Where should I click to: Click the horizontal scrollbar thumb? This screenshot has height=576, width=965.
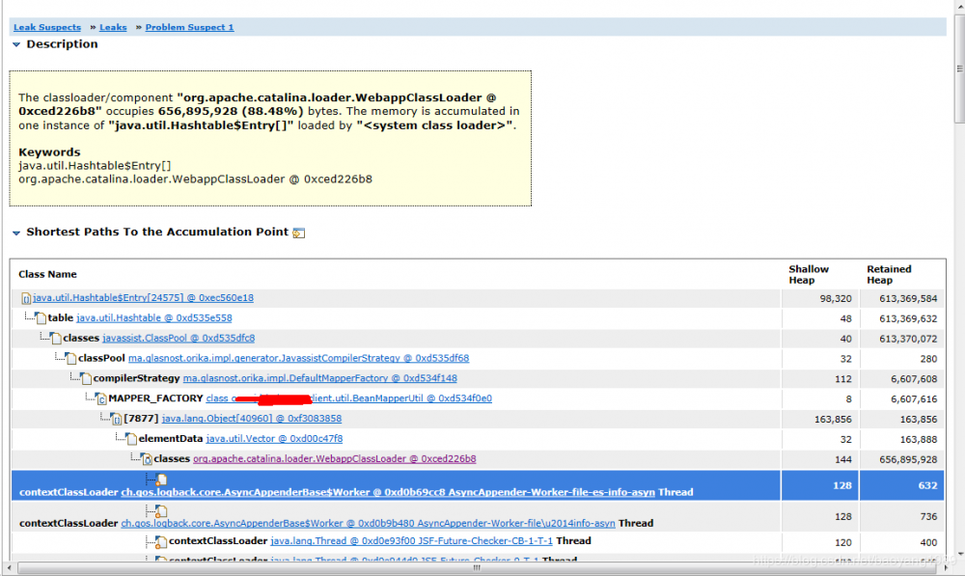477,567
